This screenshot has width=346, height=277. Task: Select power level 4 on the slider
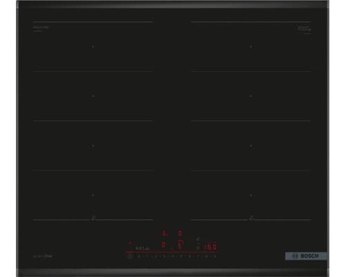pyautogui.click(x=172, y=256)
